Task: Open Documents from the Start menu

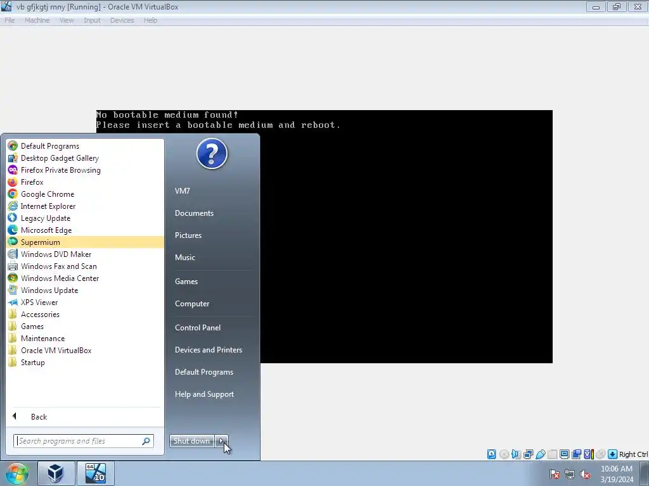Action: point(194,213)
